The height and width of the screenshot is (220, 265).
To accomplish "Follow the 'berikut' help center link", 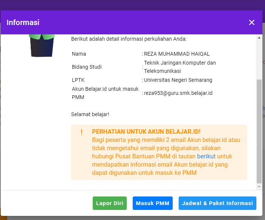I will [x=206, y=156].
